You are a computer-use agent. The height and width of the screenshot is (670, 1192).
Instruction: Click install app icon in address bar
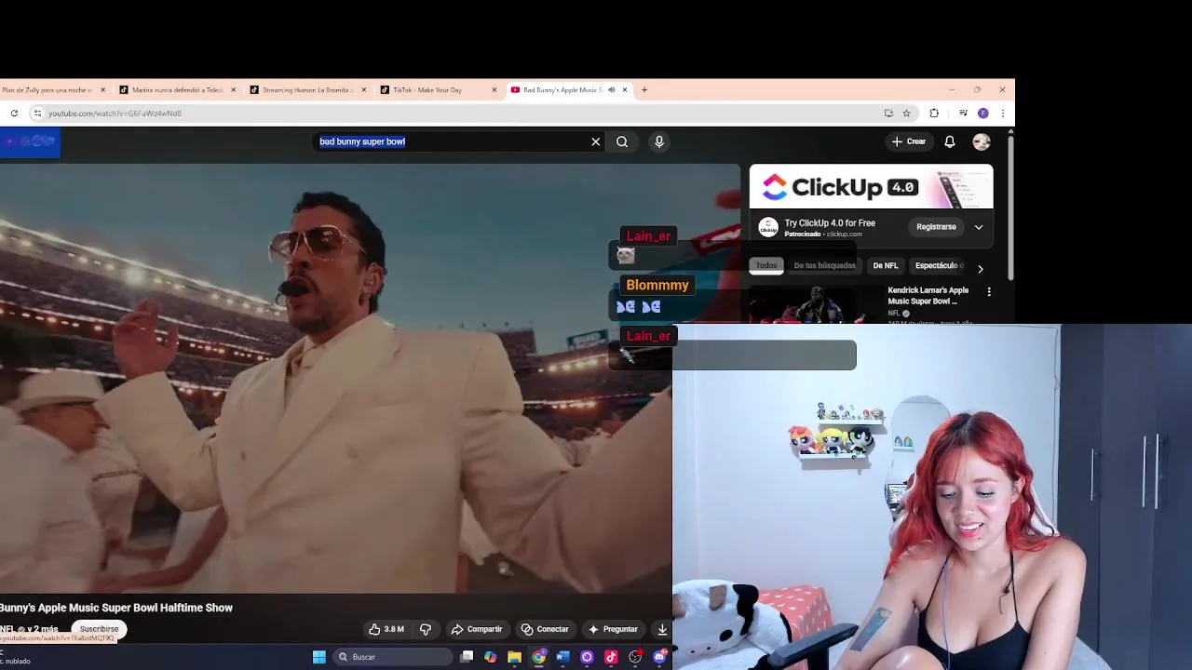point(888,114)
